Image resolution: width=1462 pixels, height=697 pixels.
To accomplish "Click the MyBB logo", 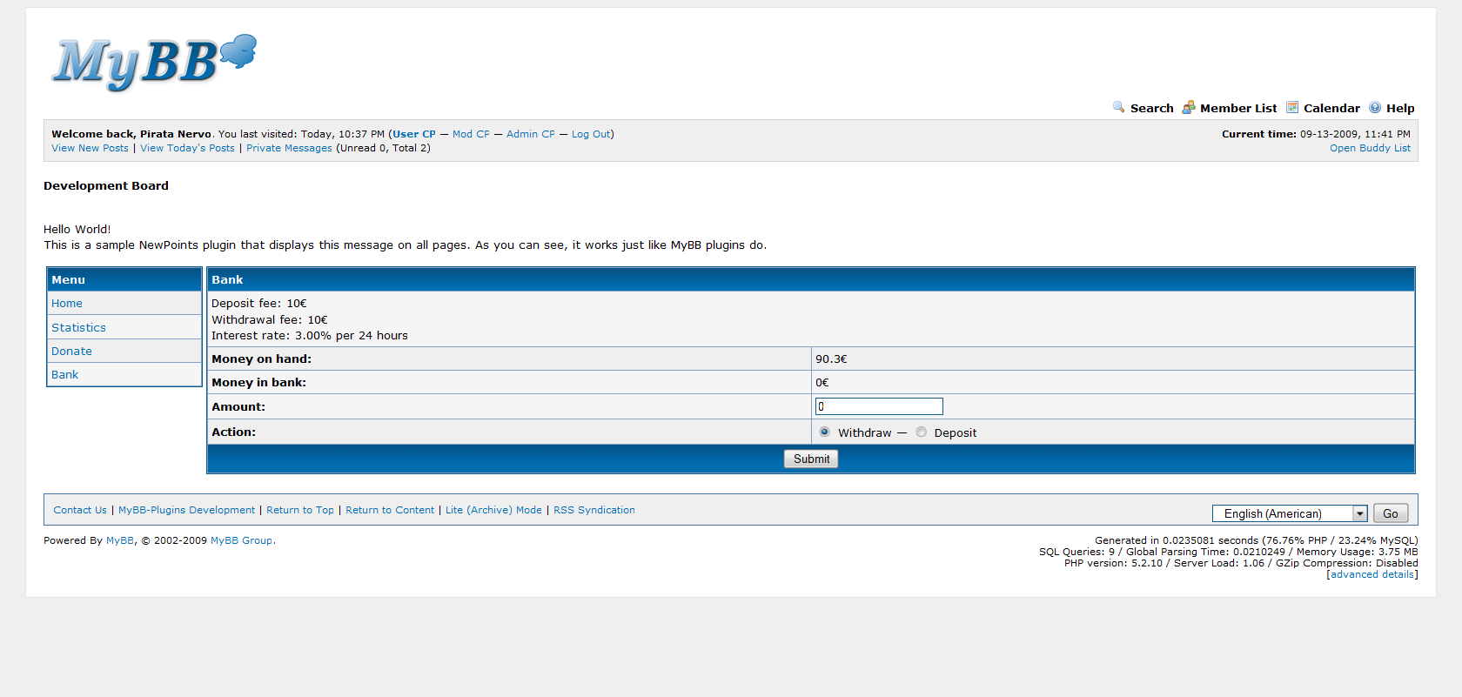I will [155, 62].
